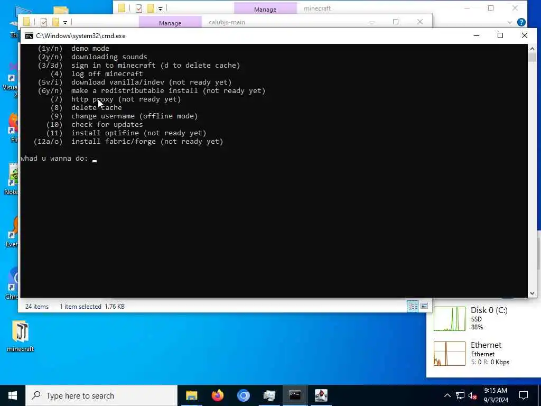Maximize the calubjs-main Explorer window
The image size is (541, 406).
tap(396, 22)
